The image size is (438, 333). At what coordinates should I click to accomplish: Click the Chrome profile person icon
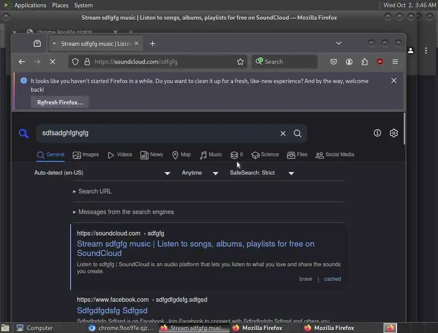click(x=411, y=51)
